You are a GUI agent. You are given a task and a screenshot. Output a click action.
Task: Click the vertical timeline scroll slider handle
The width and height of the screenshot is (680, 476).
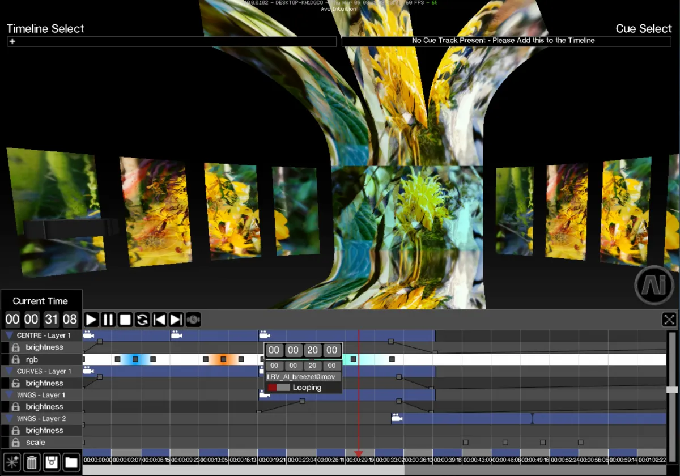coord(672,390)
